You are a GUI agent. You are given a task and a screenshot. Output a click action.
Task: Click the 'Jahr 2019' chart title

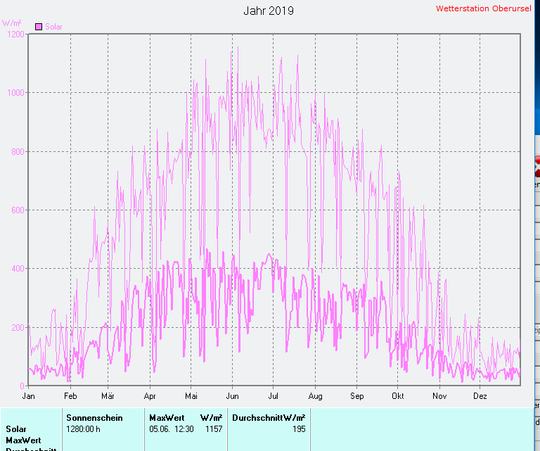click(x=269, y=11)
